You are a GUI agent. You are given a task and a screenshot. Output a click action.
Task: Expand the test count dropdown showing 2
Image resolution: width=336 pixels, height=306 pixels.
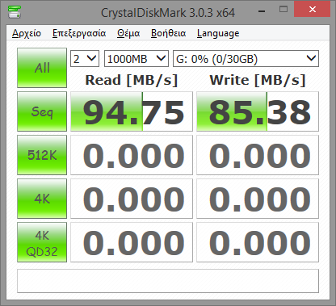85,58
